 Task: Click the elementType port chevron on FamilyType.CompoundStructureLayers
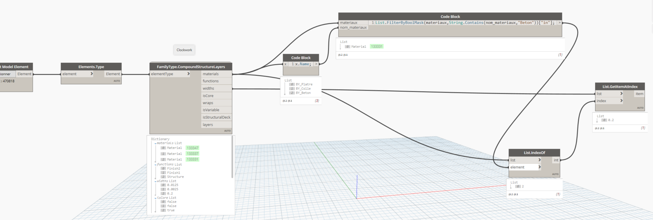188,74
